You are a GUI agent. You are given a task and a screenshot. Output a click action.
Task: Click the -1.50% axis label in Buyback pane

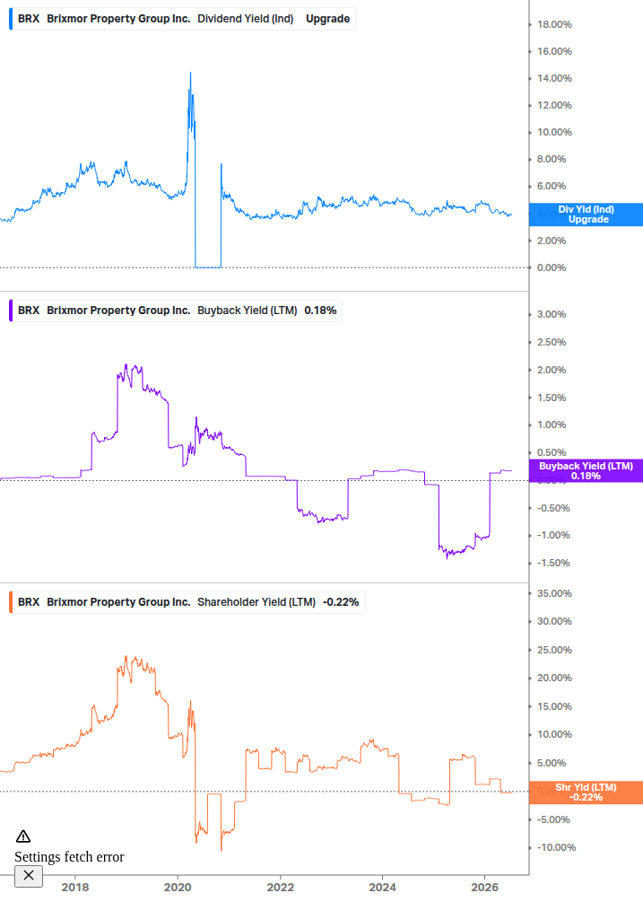tap(553, 563)
